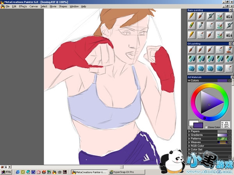Viewport: 234px width, 175px height.
Task: Open the Canvas menu
Action: pyautogui.click(x=34, y=7)
